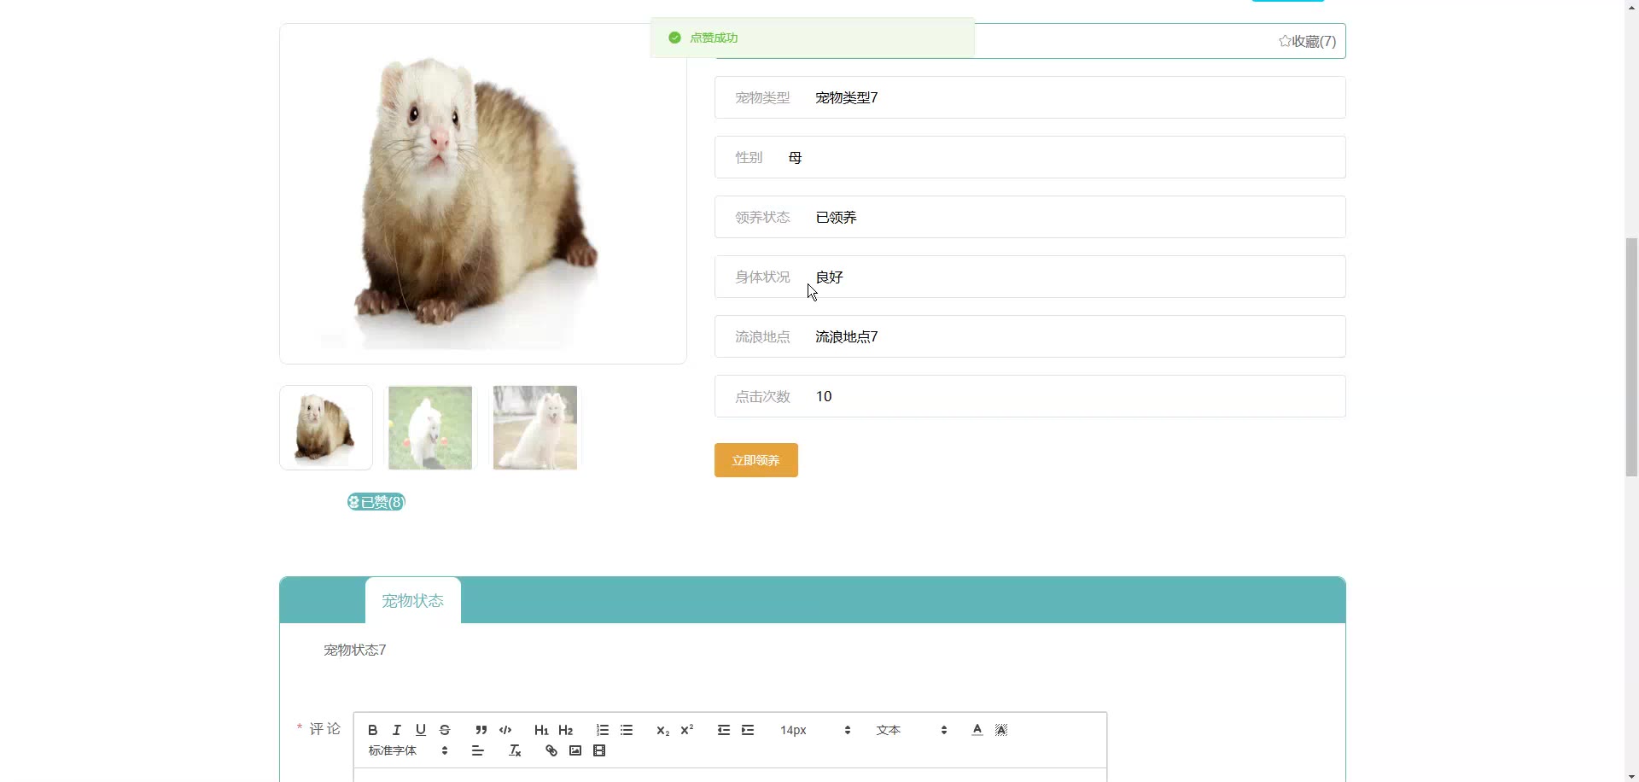Toggle underline formatting in comment editor
This screenshot has height=782, width=1639.
coord(420,730)
